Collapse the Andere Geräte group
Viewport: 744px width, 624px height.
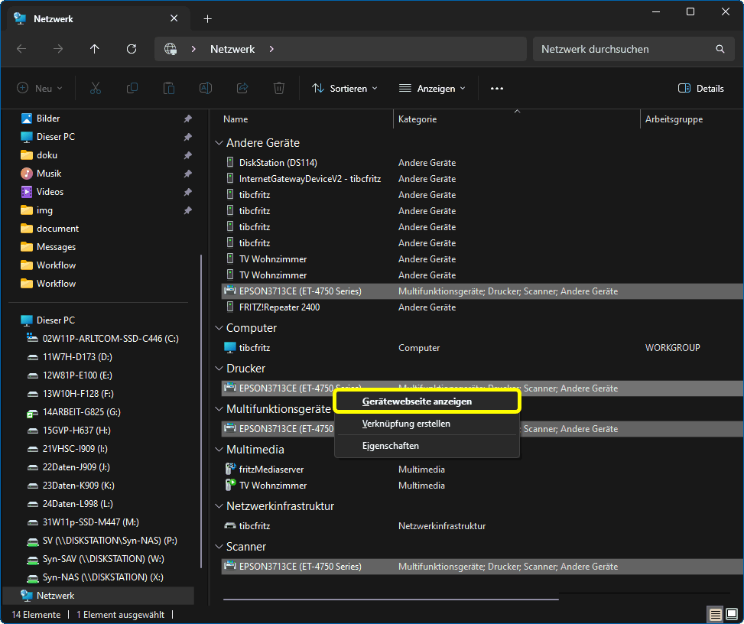[219, 143]
